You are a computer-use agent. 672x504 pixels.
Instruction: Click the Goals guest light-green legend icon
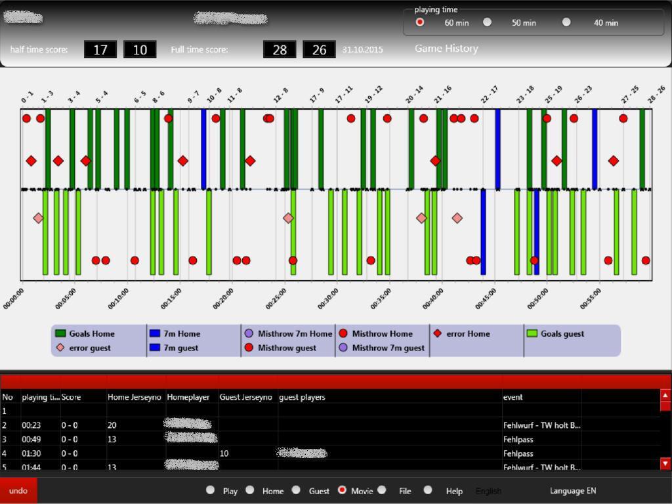(532, 333)
